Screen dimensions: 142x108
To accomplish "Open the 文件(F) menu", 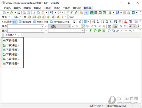I will pos(7,8).
